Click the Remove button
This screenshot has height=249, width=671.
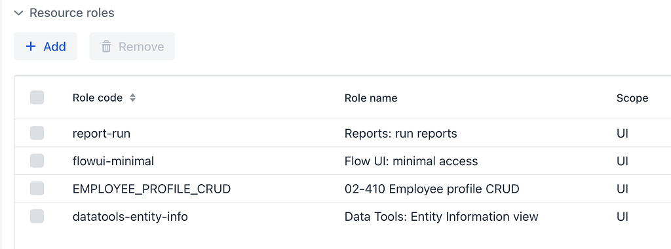point(132,47)
